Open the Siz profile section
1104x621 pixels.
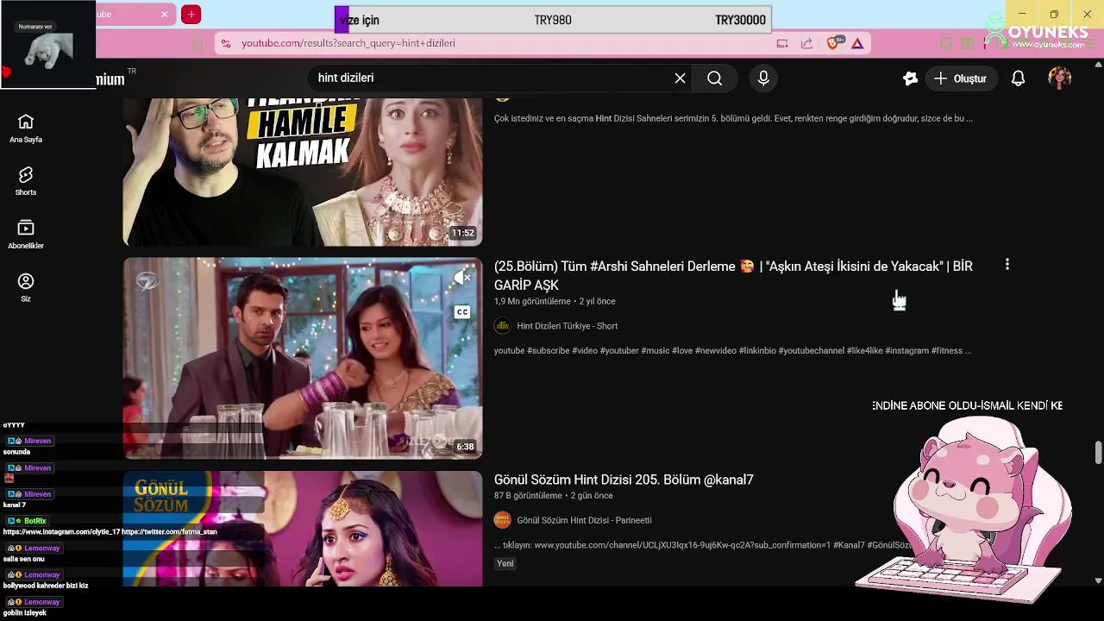pos(26,288)
